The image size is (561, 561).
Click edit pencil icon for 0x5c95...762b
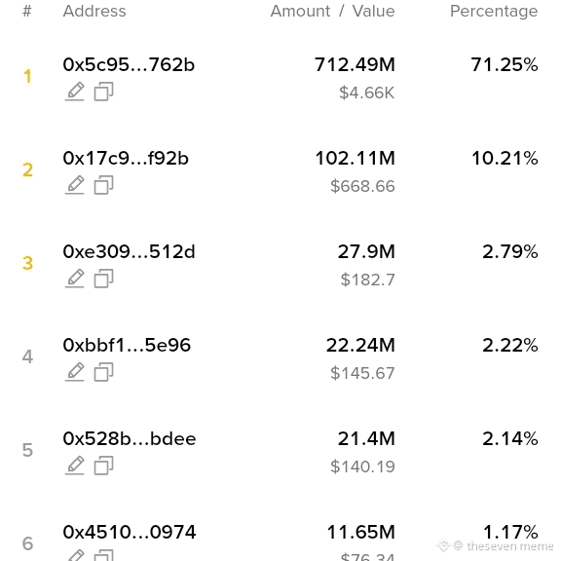pyautogui.click(x=74, y=92)
